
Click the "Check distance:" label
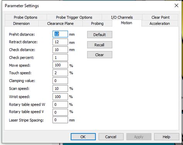click(x=22, y=50)
